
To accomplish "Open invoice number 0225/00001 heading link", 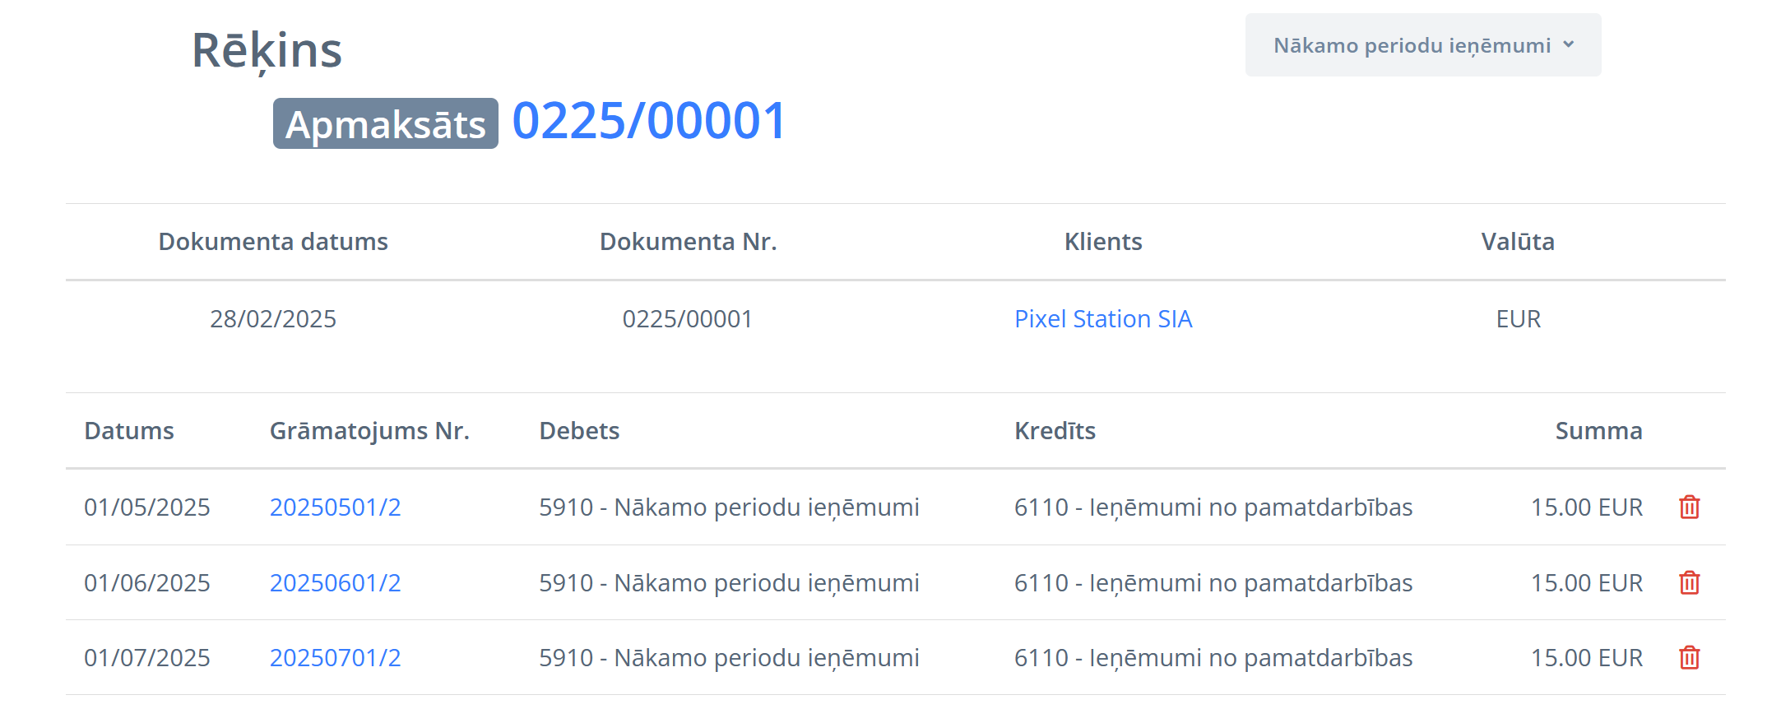I will coord(649,121).
